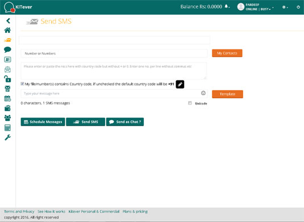304x222 pixels.
Task: Open the chat bubble sidebar icon
Action: click(x=7, y=49)
